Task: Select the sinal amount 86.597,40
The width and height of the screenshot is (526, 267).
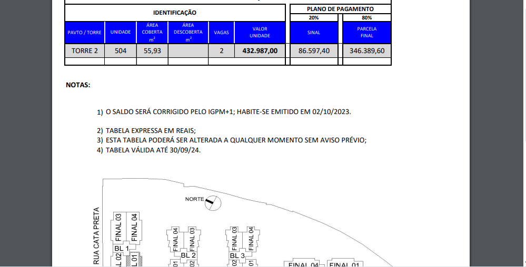Action: 314,51
